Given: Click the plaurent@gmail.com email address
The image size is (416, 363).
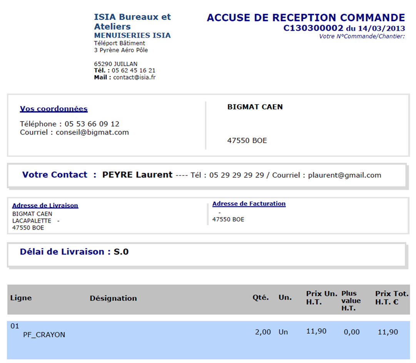Looking at the screenshot, I should tap(344, 175).
